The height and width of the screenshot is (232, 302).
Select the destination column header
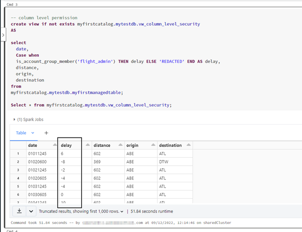[175, 145]
